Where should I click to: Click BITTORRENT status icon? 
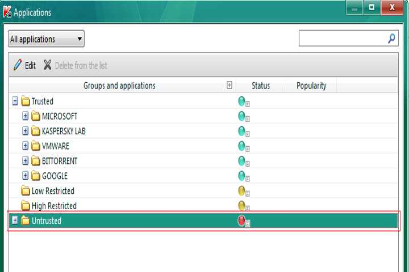click(x=244, y=161)
